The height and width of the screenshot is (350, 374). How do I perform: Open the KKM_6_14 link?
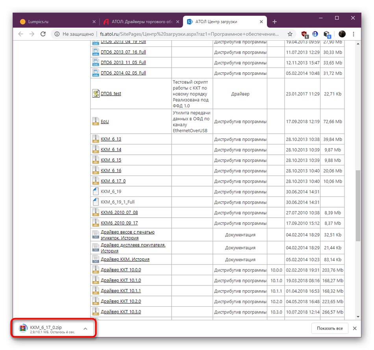pyautogui.click(x=111, y=150)
